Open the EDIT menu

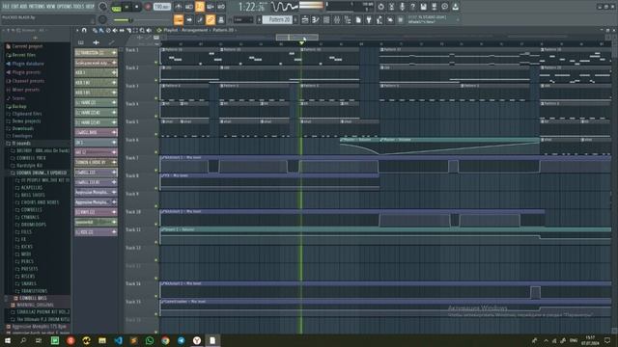click(x=15, y=7)
